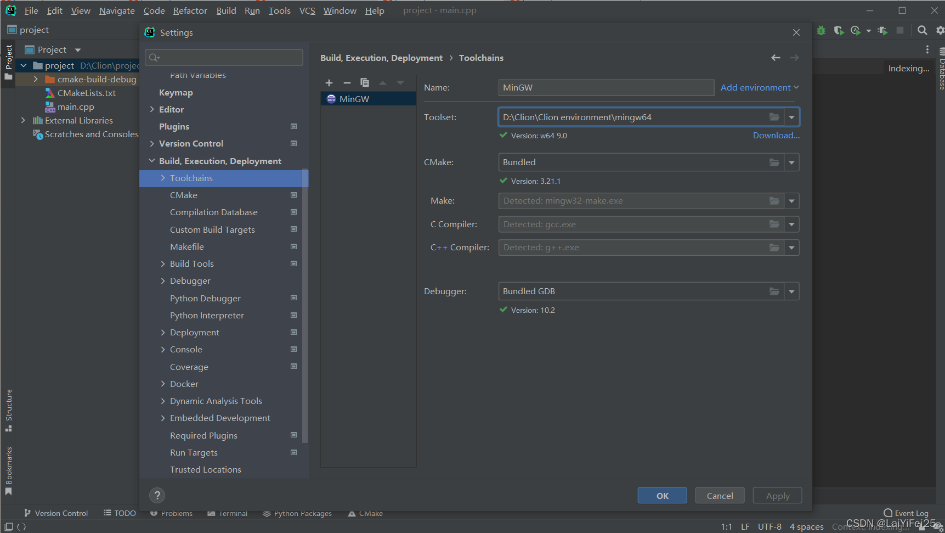945x533 pixels.
Task: Expand cmake-build-debug folder in project tree
Action: point(36,80)
